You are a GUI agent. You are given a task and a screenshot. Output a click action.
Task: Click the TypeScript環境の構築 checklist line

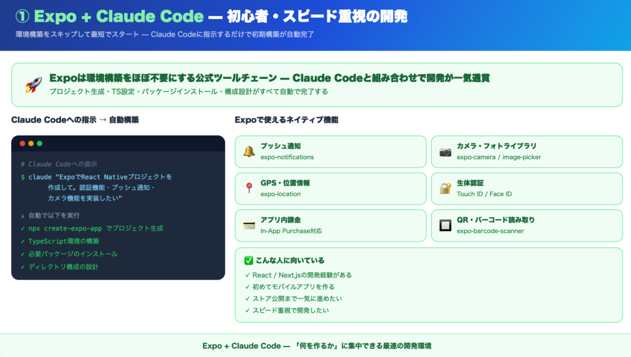63,241
